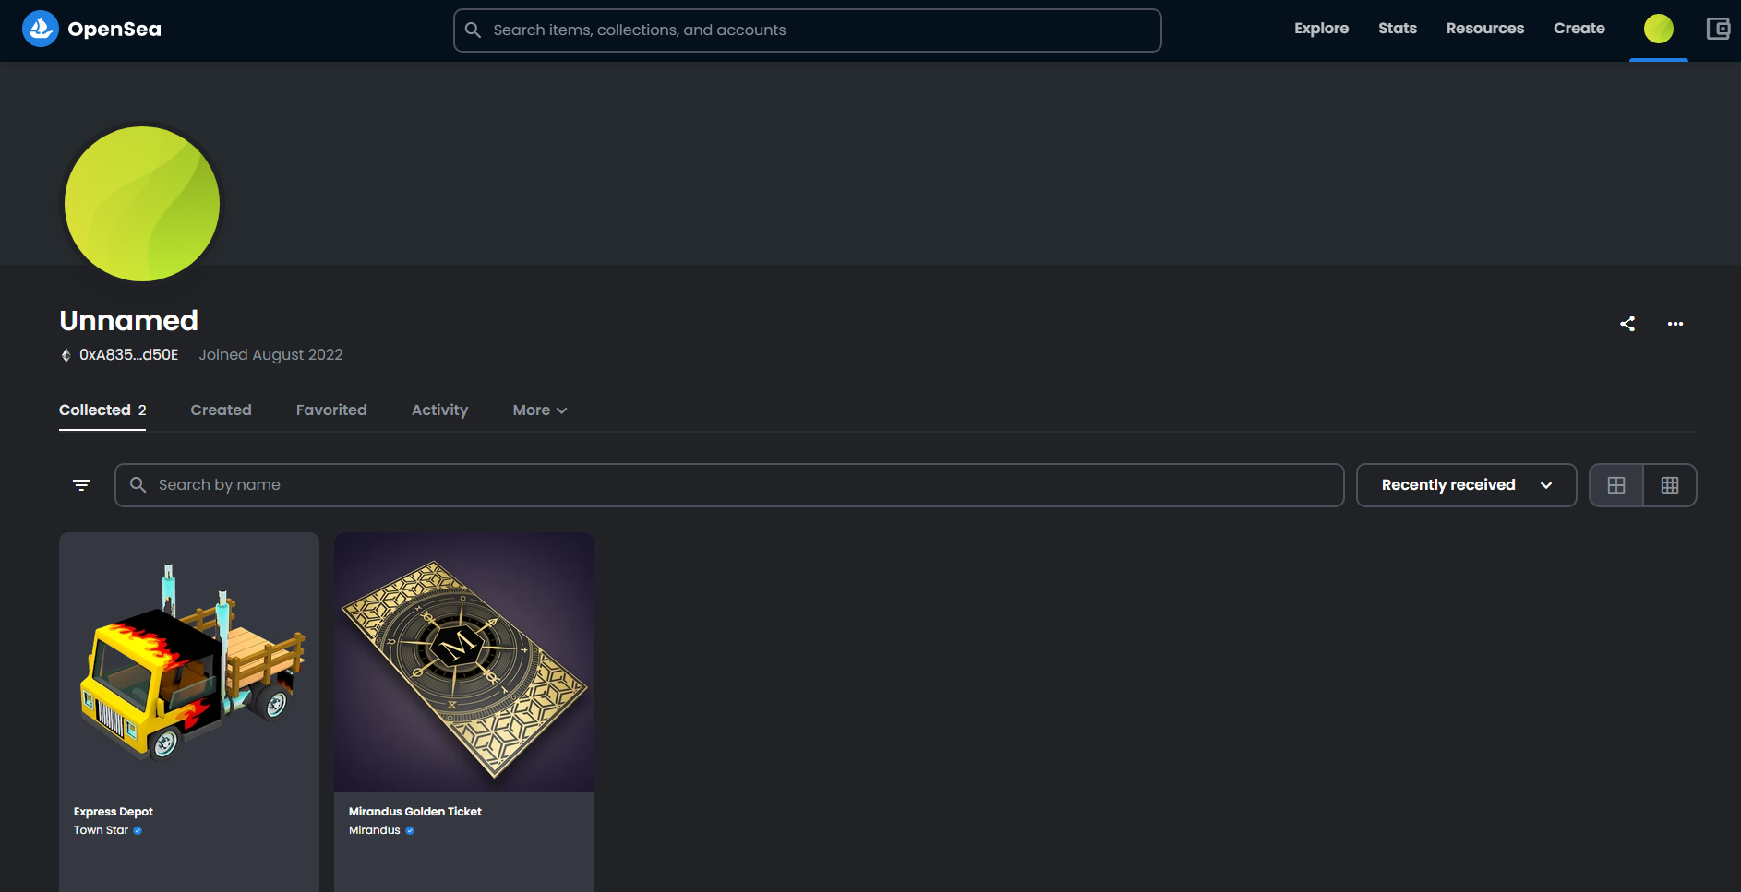This screenshot has height=892, width=1741.
Task: Open the Mirandus Golden Ticket thumbnail
Action: tap(464, 662)
